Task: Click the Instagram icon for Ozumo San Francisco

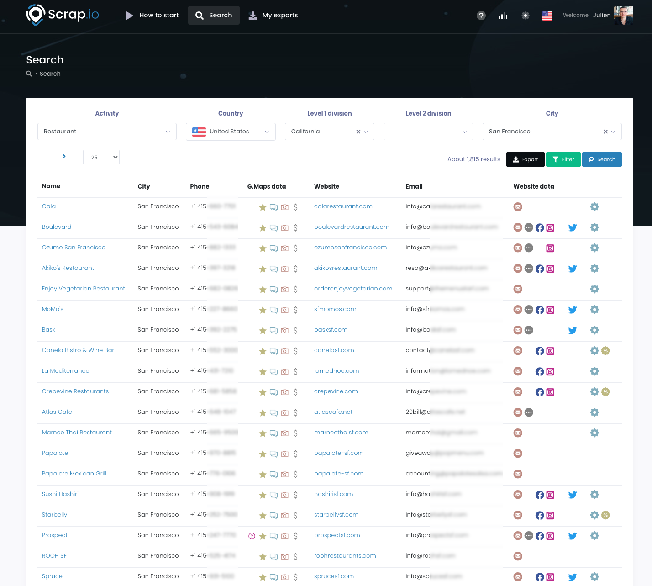Action: pyautogui.click(x=550, y=248)
